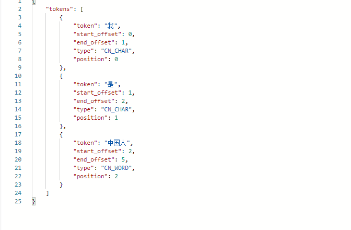Select the "CN_WORD" type value
Image resolution: width=351 pixels, height=230 pixels.
[116, 168]
